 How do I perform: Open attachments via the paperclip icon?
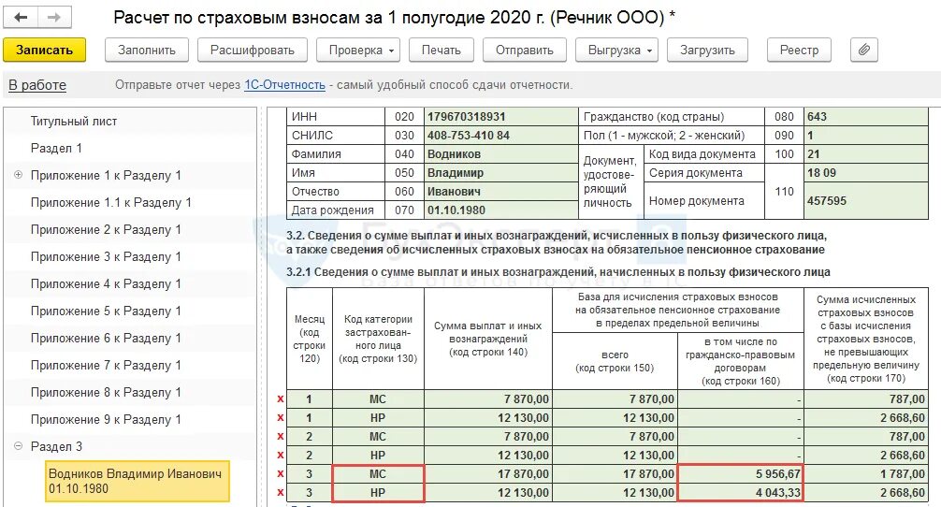[x=864, y=50]
